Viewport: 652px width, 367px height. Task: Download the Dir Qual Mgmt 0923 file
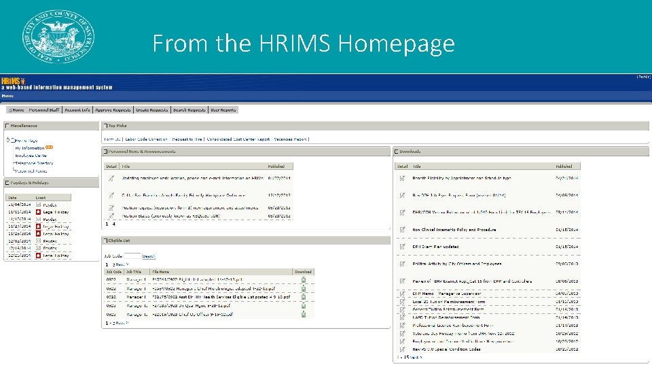coord(304,306)
